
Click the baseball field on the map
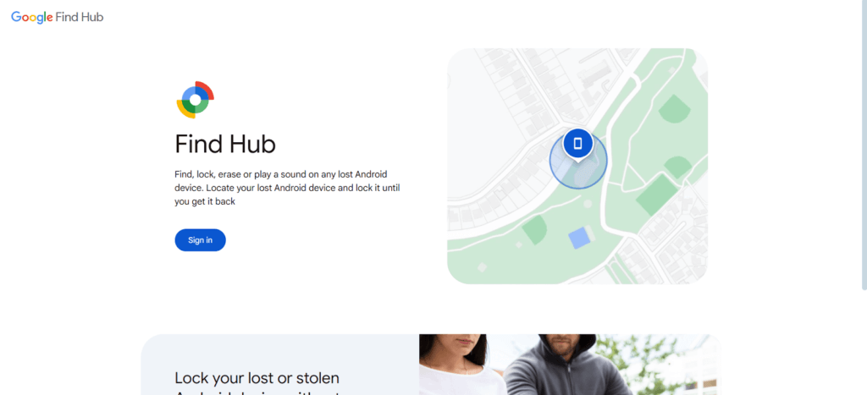(674, 108)
